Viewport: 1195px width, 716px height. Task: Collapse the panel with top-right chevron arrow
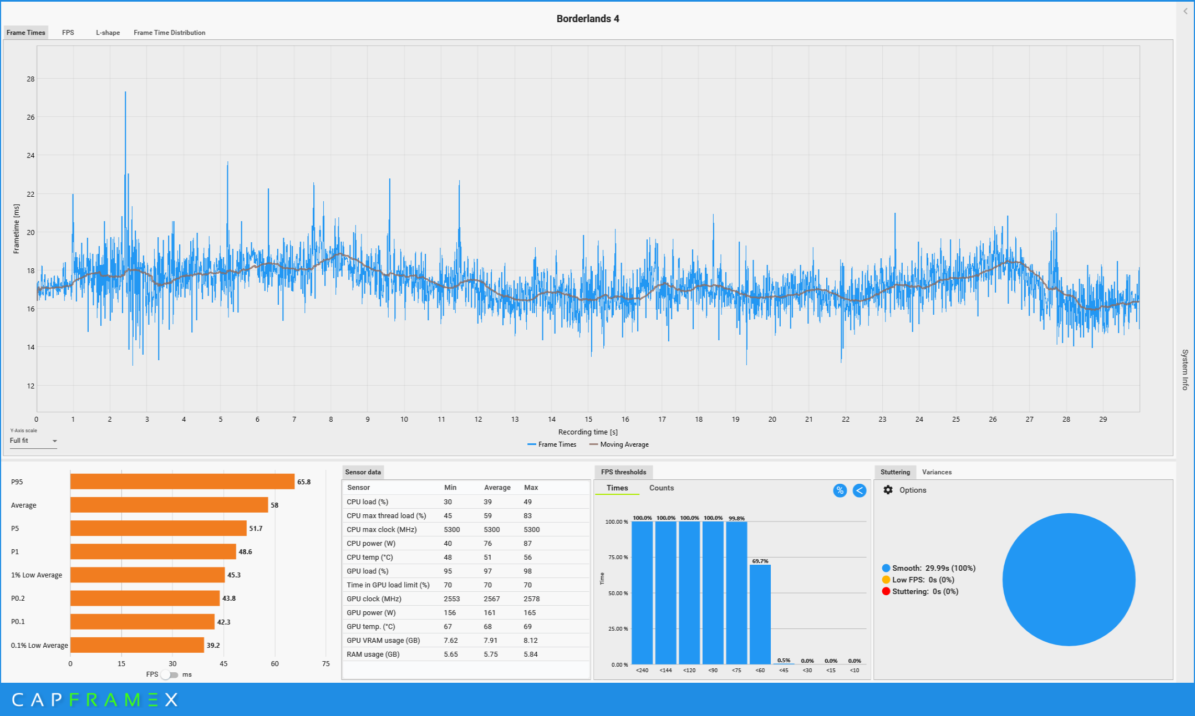[x=1186, y=11]
